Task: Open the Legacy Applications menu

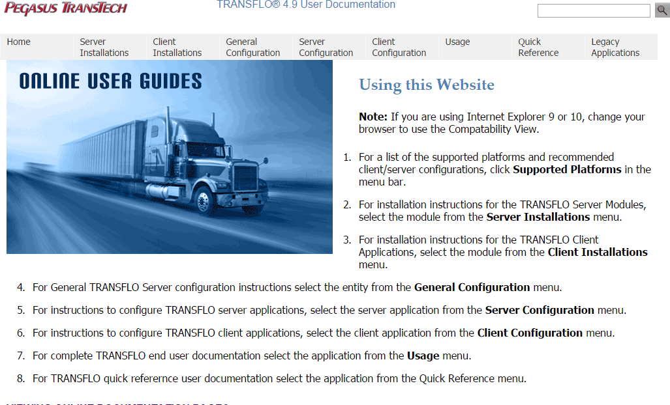Action: (x=615, y=46)
